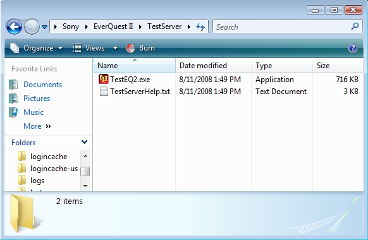Image resolution: width=368 pixels, height=240 pixels.
Task: Select the TestServerHelp.txt file name
Action: point(140,92)
